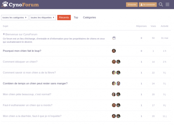Click the '22' views count
Screen dimensions: 174x125
153,73
